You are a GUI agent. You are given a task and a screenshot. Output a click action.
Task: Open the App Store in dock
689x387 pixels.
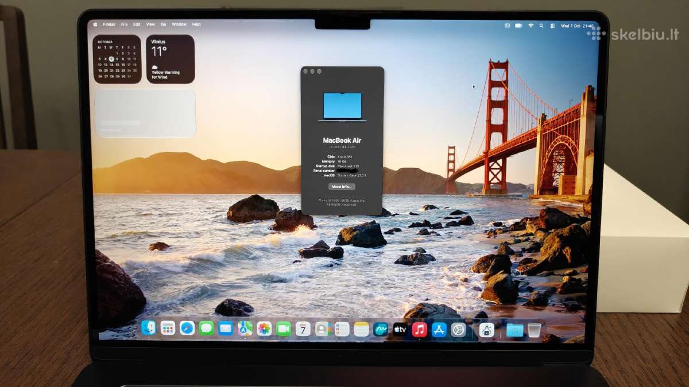(x=439, y=330)
